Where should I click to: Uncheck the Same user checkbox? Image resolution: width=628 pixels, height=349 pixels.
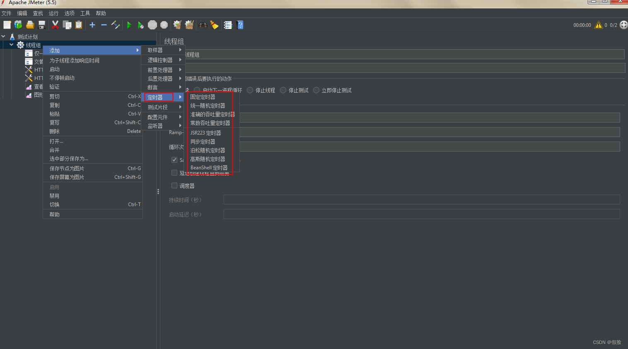174,160
